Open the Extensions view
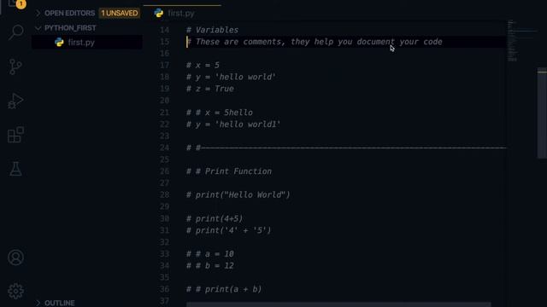This screenshot has height=307, width=547. coord(15,135)
